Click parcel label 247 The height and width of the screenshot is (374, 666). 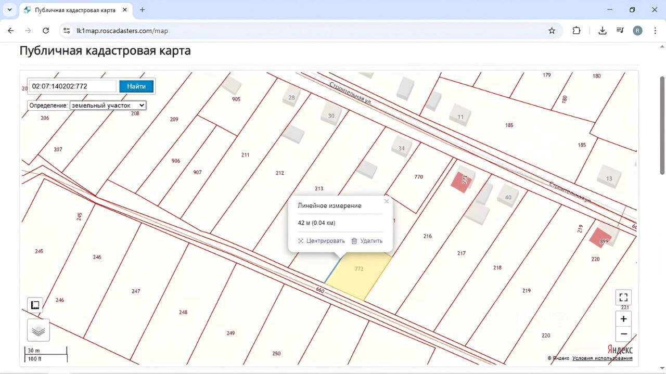tap(136, 291)
